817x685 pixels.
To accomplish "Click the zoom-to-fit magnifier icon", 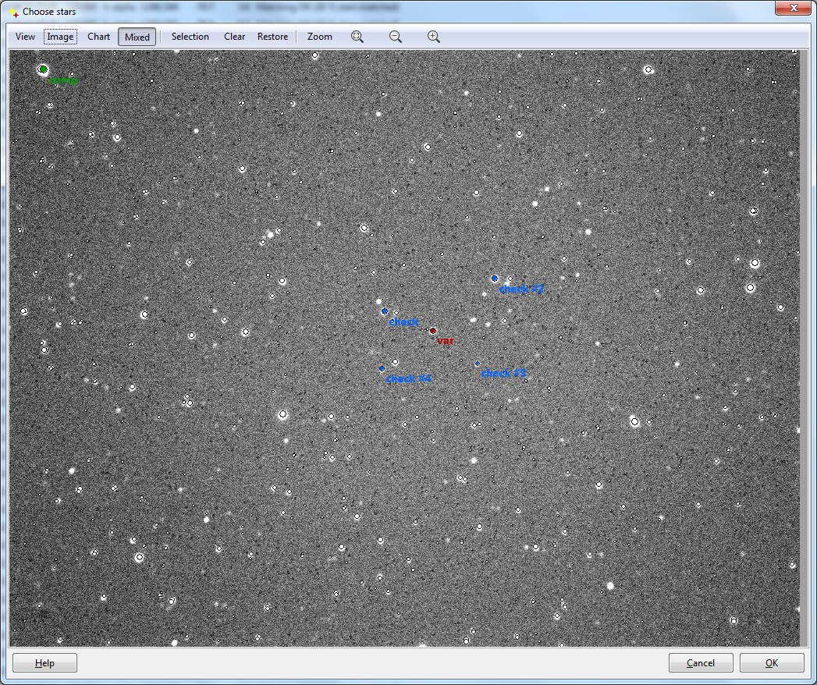I will pyautogui.click(x=357, y=37).
